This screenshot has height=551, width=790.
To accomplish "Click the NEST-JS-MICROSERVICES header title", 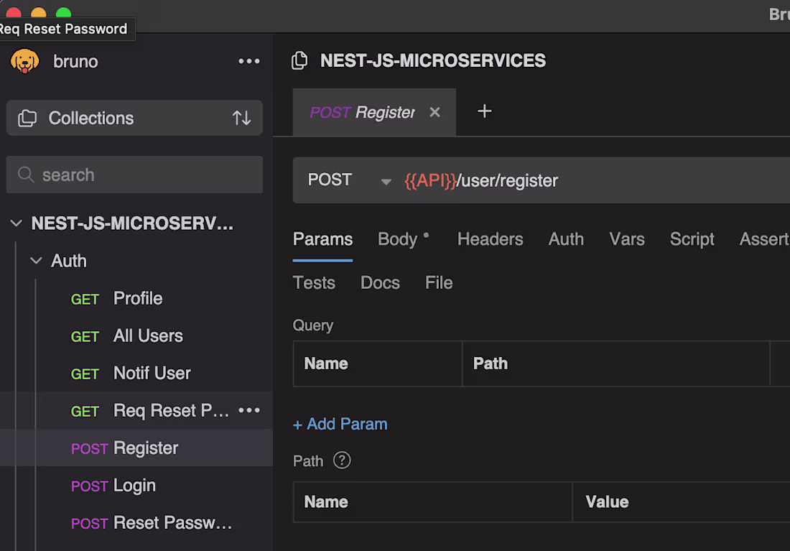I will point(433,60).
